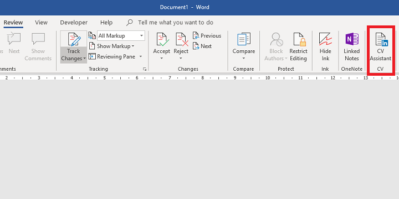
Task: Open the Developer tab
Action: coord(74,23)
